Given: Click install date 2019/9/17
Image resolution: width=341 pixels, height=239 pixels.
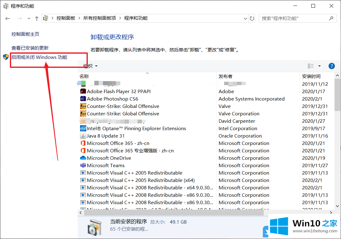Looking at the screenshot, I should [x=313, y=128].
